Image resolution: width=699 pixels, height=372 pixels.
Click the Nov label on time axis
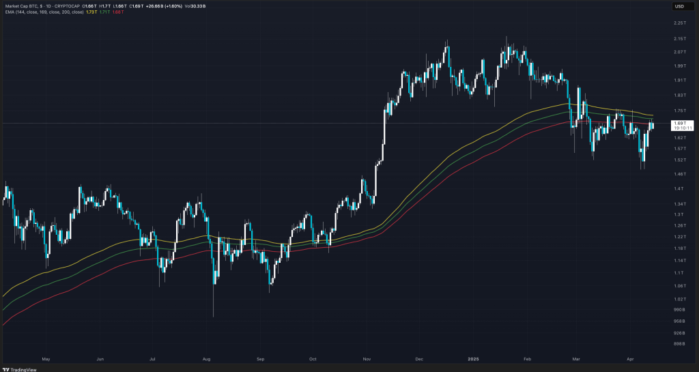click(x=367, y=358)
